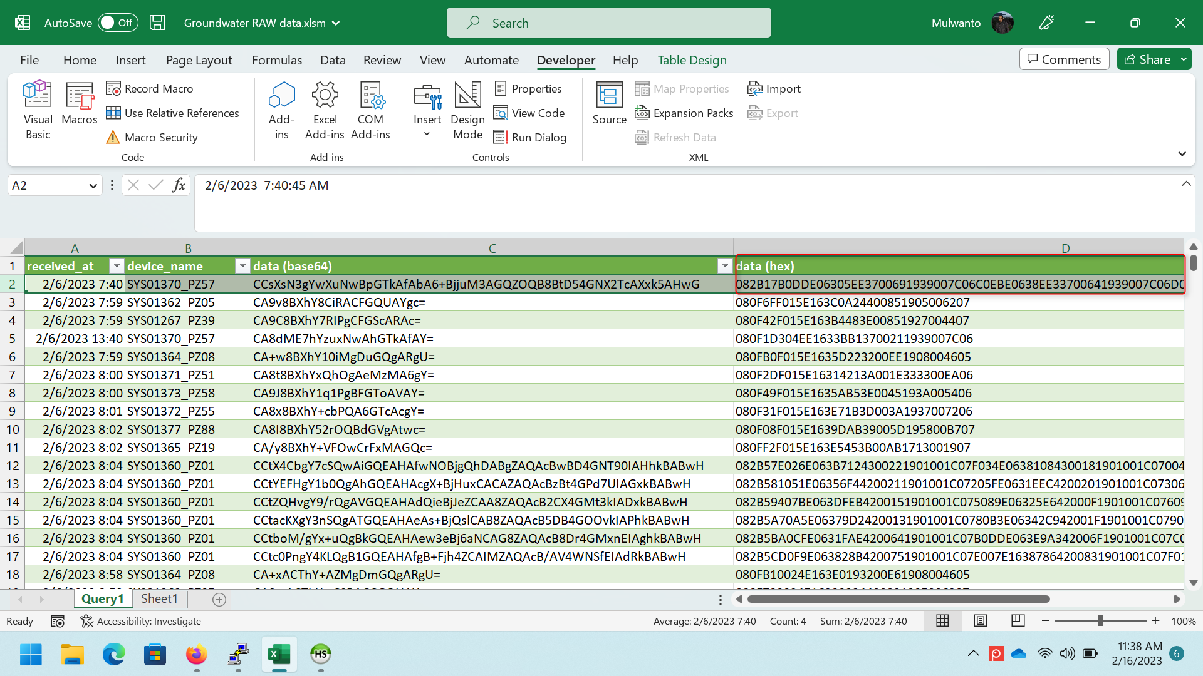Expand the Name Box dropdown
The height and width of the screenshot is (676, 1203).
click(92, 185)
